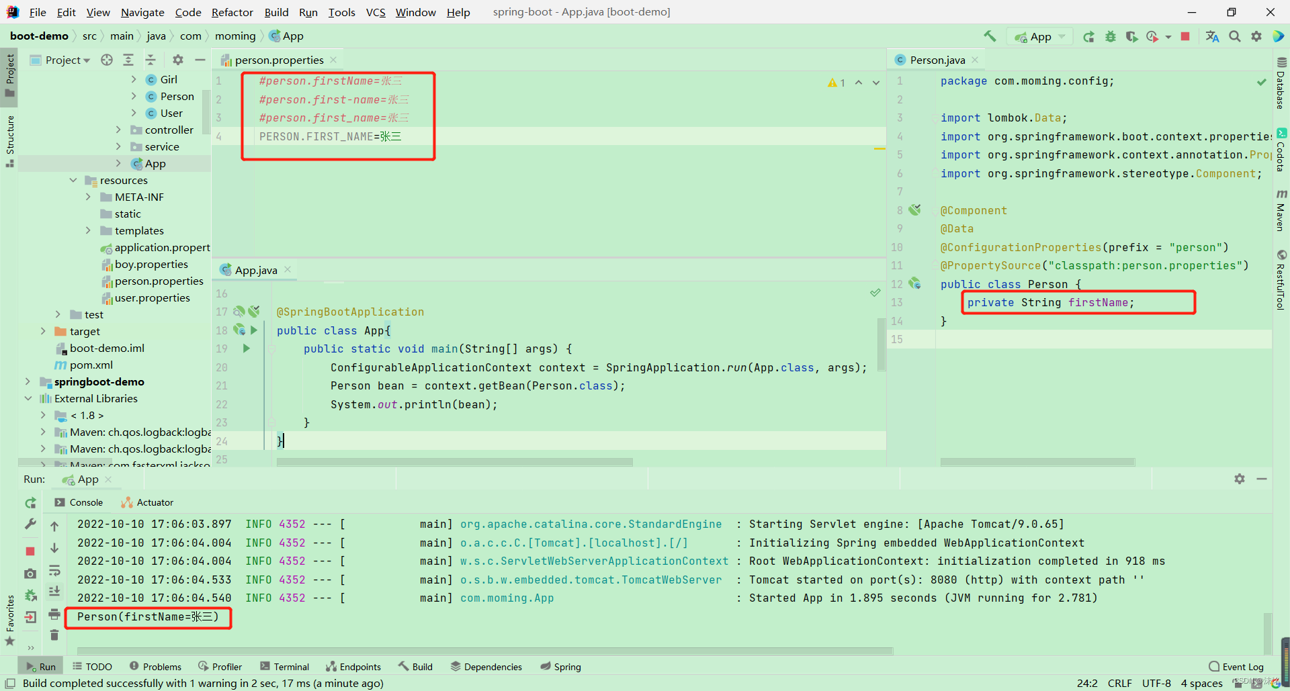Collapse the resources folder
Image resolution: width=1290 pixels, height=691 pixels.
[x=74, y=180]
